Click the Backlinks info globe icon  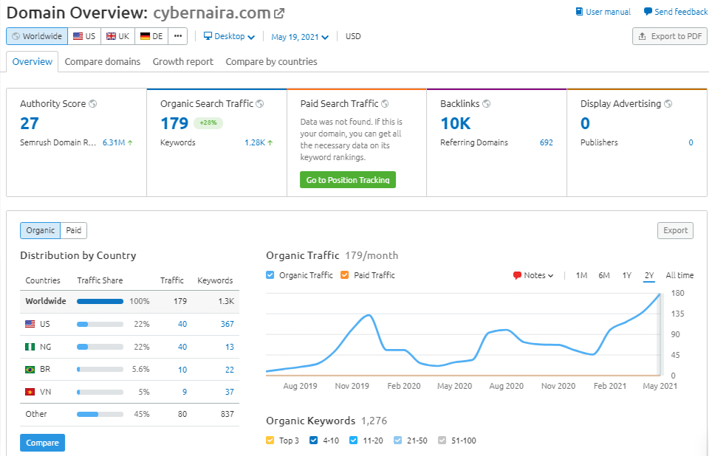pyautogui.click(x=486, y=104)
